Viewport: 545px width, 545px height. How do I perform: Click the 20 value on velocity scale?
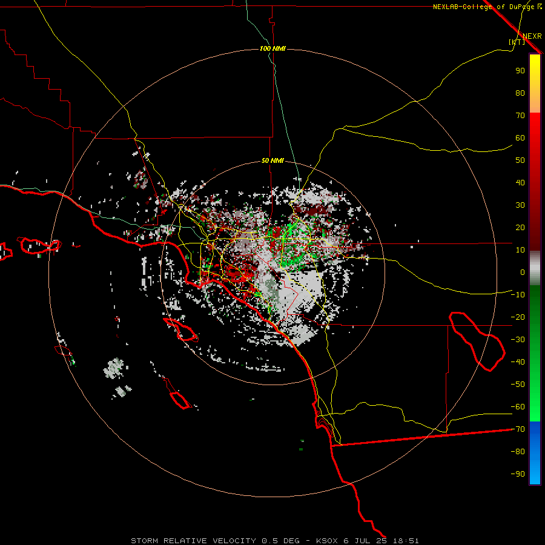tap(520, 227)
